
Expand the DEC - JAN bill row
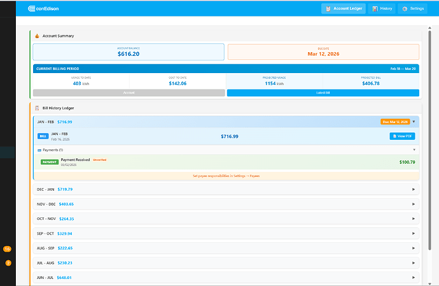[x=414, y=189]
